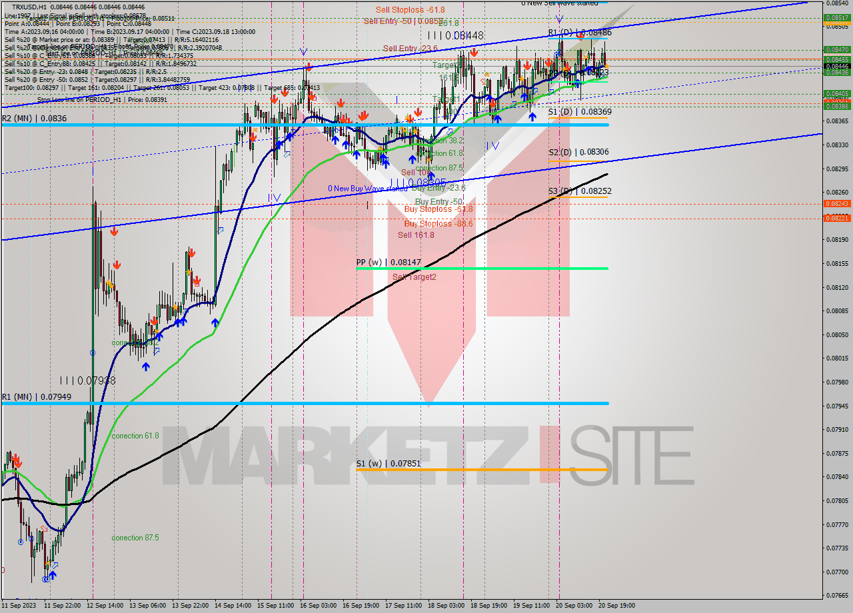Click the green 0.08517 price tag
Image resolution: width=853 pixels, height=613 pixels.
(837, 19)
